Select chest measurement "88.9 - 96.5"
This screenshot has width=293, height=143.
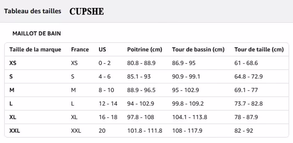[141, 90]
